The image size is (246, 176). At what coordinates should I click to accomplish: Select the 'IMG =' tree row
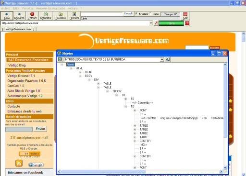pos(143,145)
